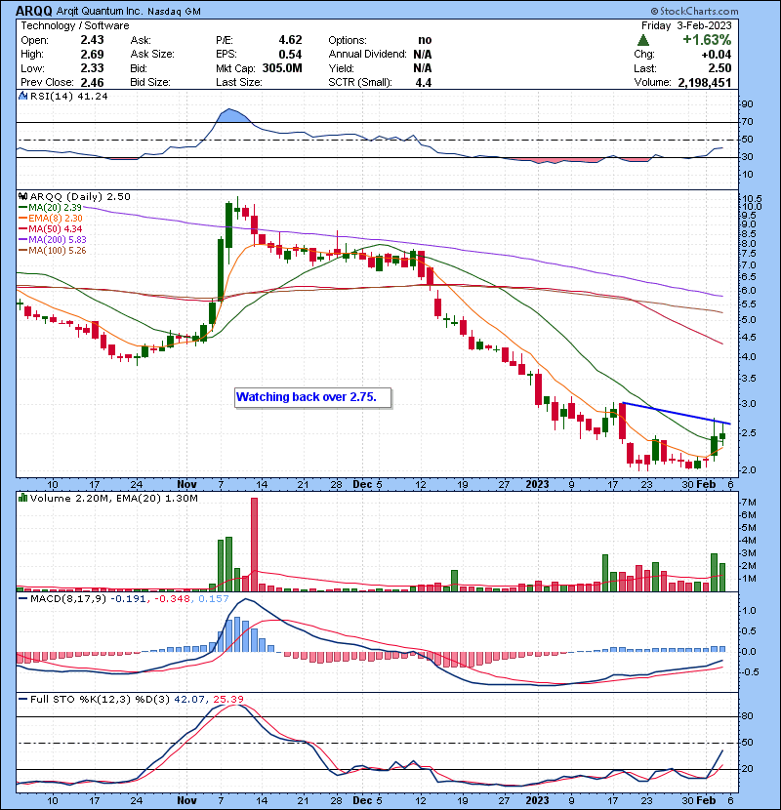Click the SCTR (Small) value 4.4
Screen dimensions: 781x810
[424, 83]
